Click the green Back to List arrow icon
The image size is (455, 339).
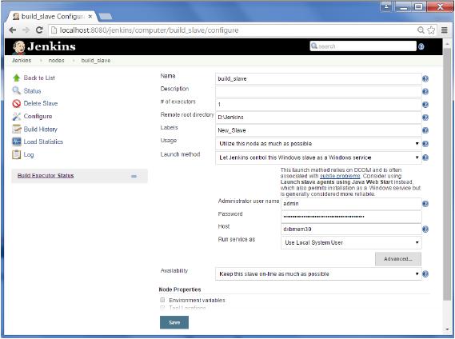[x=16, y=78]
